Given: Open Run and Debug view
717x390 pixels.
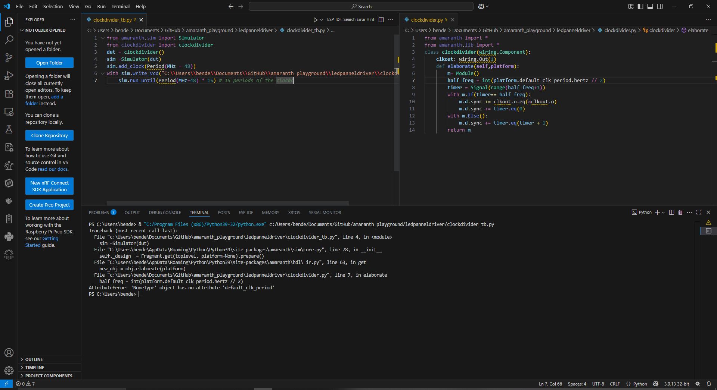Looking at the screenshot, I should (x=9, y=76).
